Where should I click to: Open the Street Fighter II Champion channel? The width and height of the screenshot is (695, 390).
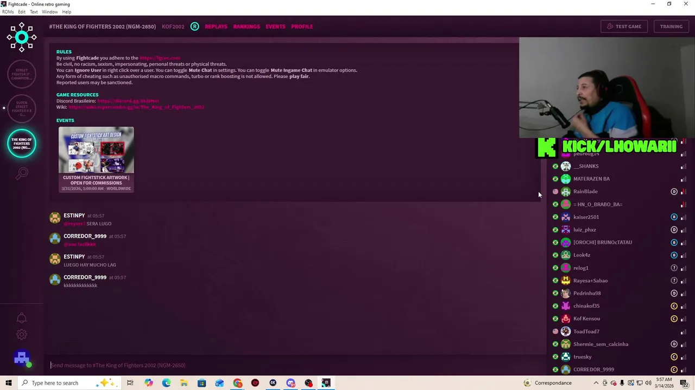tap(22, 74)
